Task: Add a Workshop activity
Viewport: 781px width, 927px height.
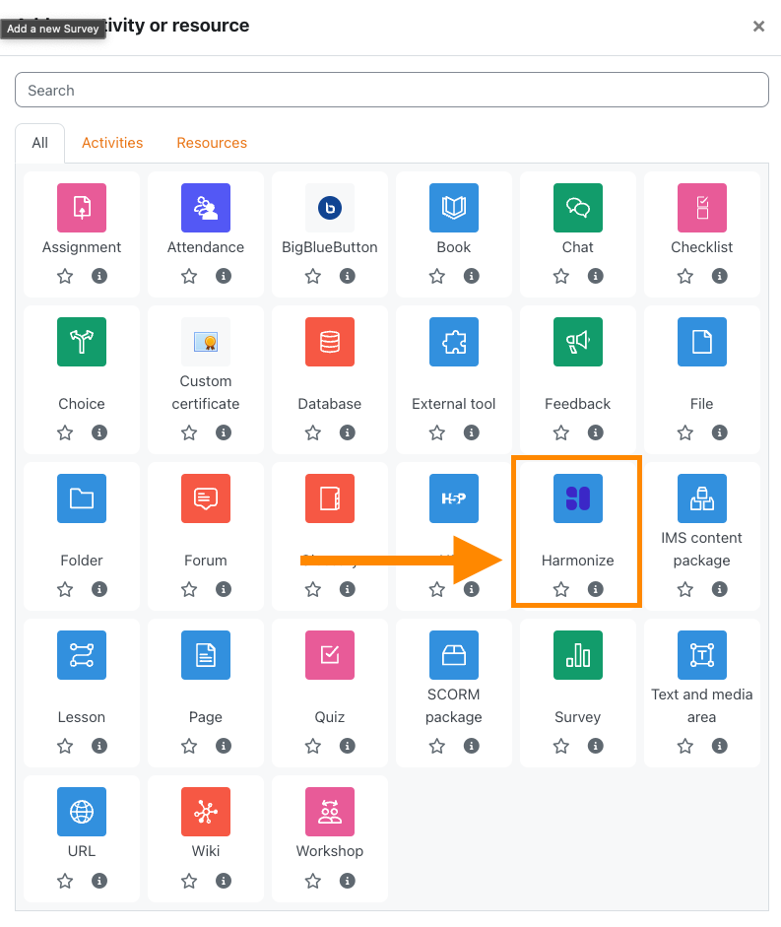Action: 330,812
